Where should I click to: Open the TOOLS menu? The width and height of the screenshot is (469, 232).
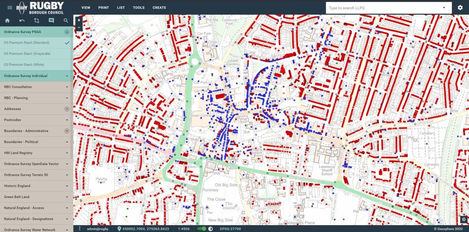[x=138, y=8]
